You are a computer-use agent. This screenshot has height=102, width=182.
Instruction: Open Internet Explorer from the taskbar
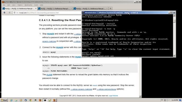click(x=11, y=100)
